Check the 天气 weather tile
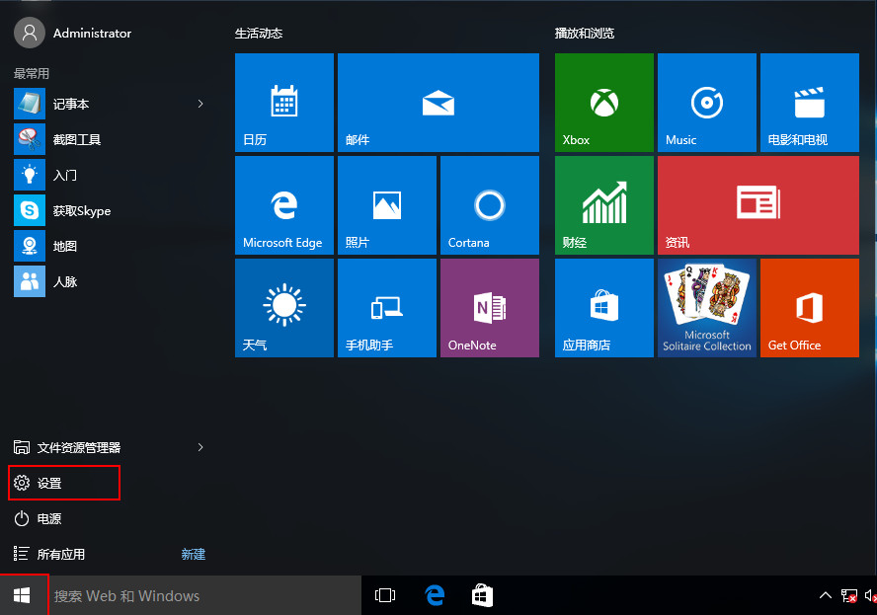The width and height of the screenshot is (877, 615). click(x=283, y=307)
